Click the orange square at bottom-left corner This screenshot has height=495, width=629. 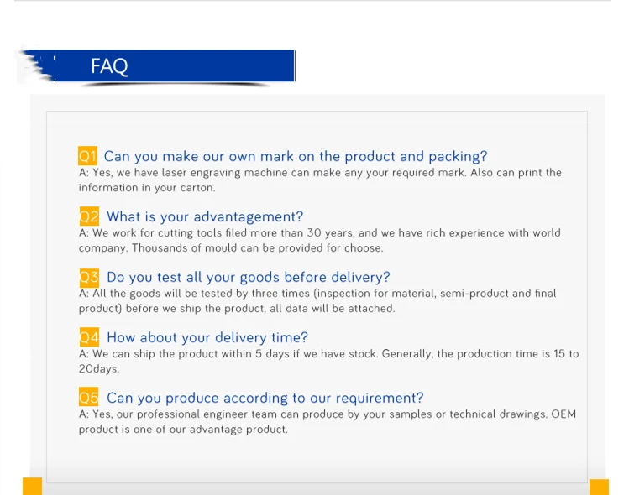pos(32,486)
